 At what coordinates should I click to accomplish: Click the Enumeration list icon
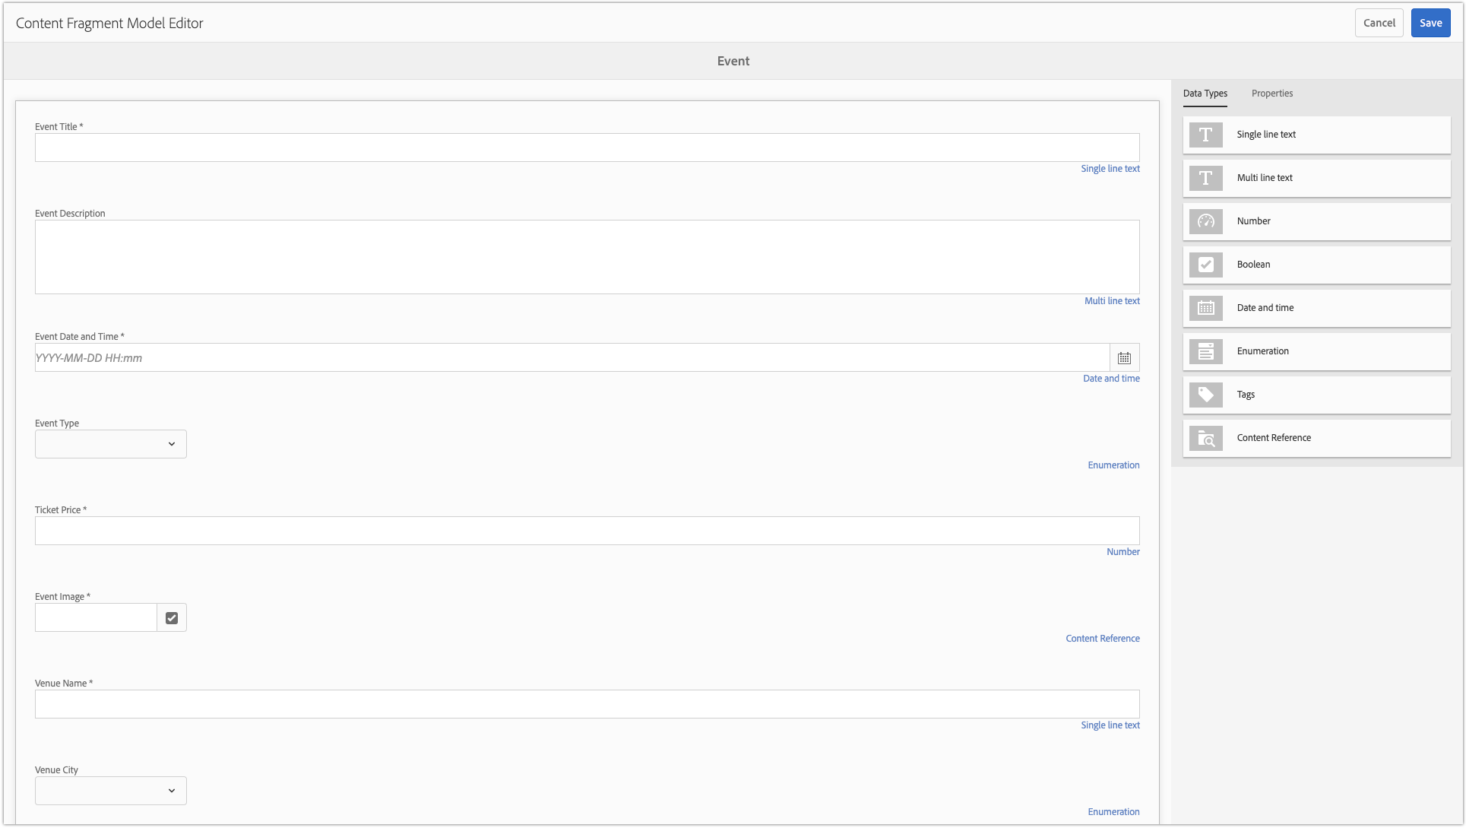(x=1205, y=351)
